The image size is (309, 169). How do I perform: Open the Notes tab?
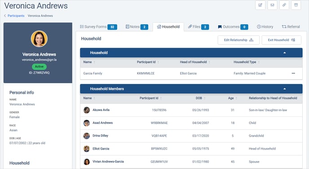point(137,27)
